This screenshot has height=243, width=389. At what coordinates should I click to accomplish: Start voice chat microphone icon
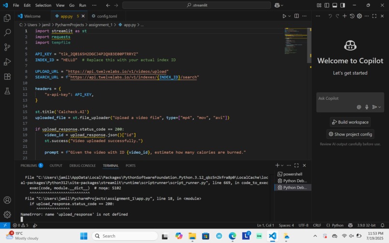(x=367, y=107)
